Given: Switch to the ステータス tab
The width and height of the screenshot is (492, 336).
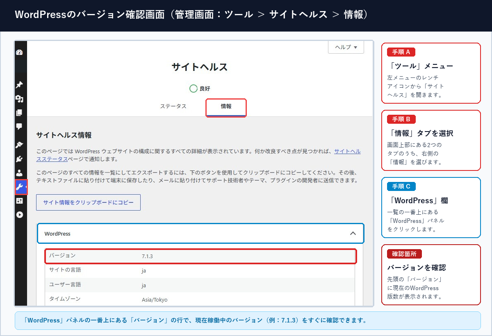Looking at the screenshot, I should [173, 106].
